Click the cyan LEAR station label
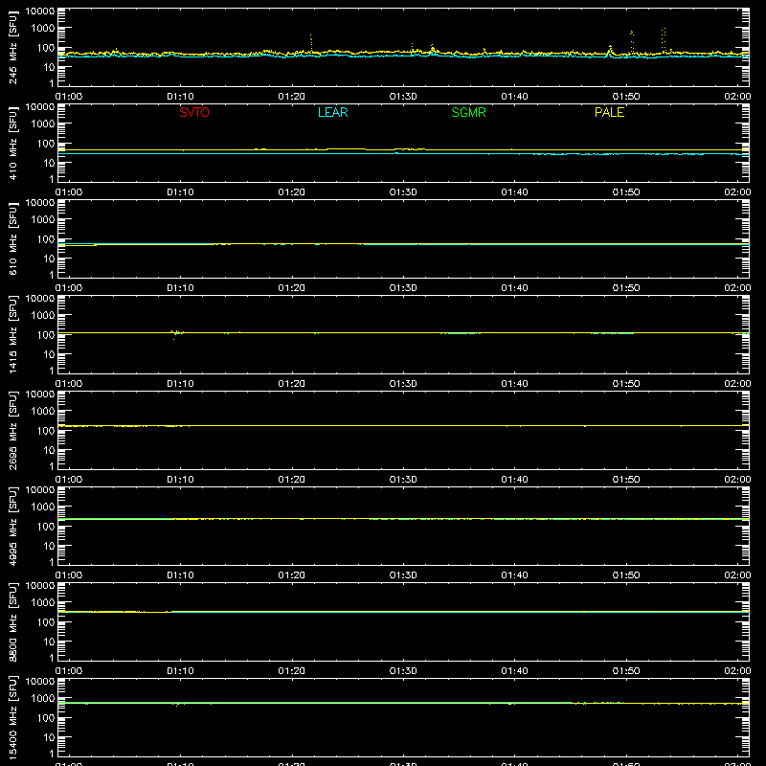 click(332, 112)
